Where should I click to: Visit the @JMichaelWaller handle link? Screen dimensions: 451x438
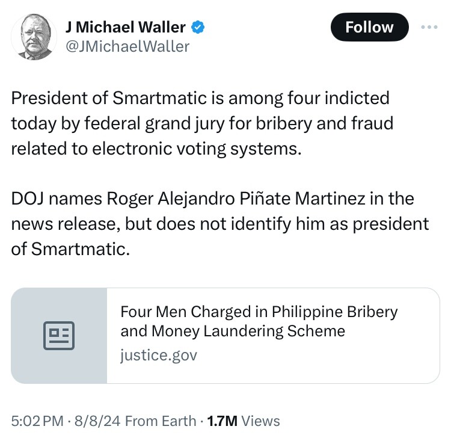(x=127, y=46)
